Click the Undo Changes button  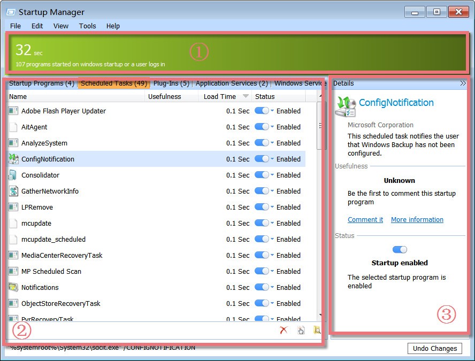coord(435,348)
